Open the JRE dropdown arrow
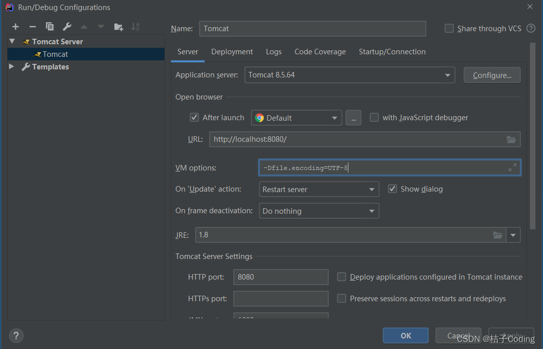543x349 pixels. [x=513, y=235]
